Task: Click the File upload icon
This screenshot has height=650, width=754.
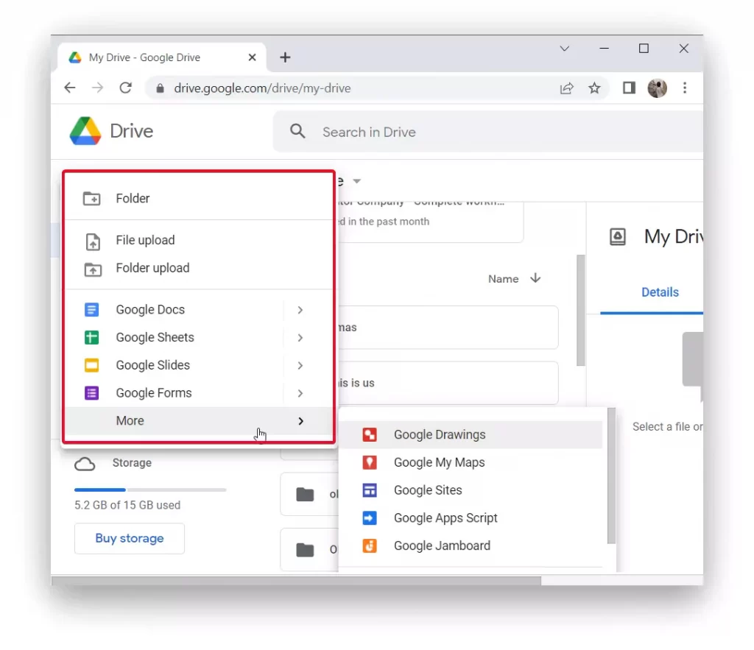Action: pos(93,241)
